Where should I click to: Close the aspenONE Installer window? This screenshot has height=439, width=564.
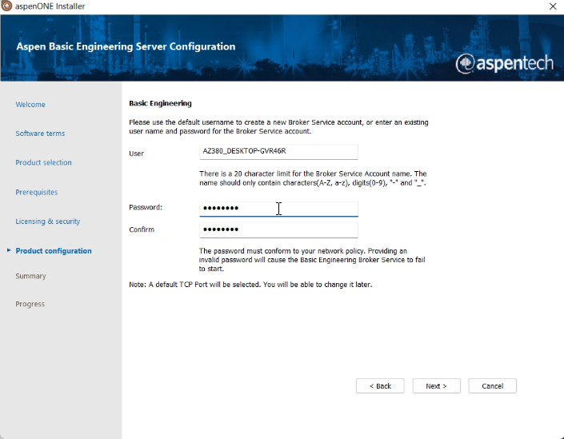pos(552,6)
